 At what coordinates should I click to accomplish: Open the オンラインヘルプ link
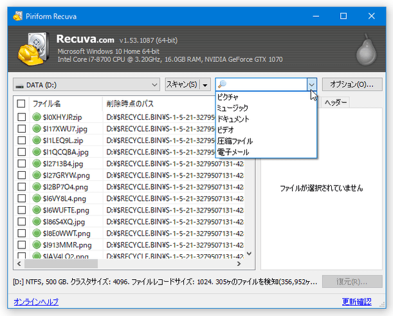point(36,301)
